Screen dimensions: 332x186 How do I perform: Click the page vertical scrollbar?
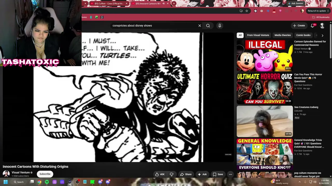pos(330,41)
